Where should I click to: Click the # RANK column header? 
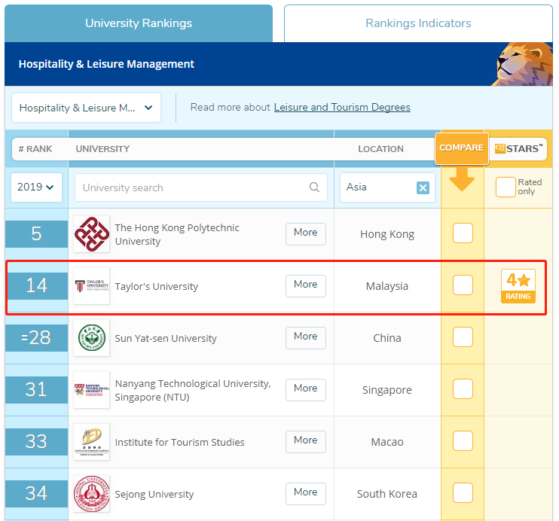click(x=35, y=149)
